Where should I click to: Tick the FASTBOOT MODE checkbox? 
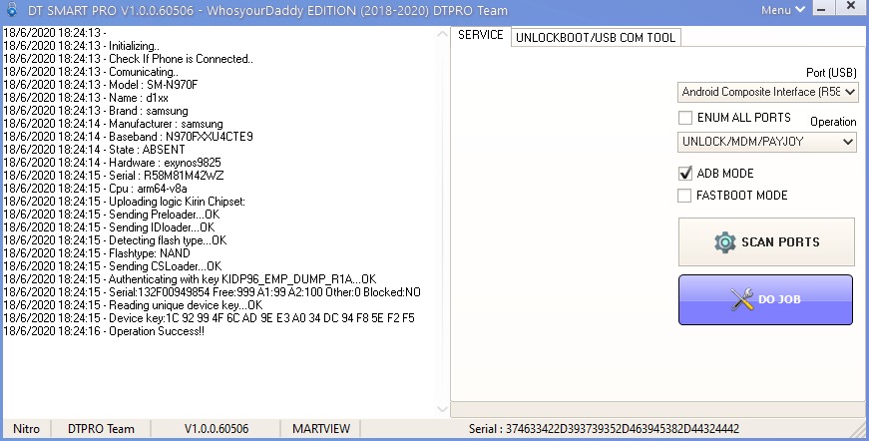(x=685, y=195)
